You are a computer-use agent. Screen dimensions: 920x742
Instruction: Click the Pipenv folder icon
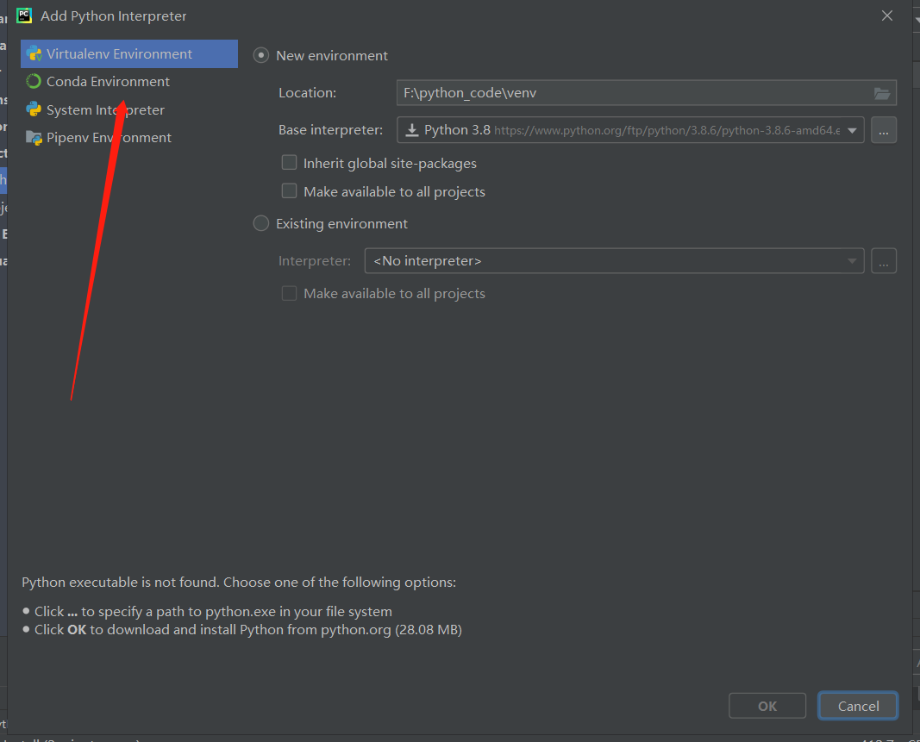coord(34,138)
